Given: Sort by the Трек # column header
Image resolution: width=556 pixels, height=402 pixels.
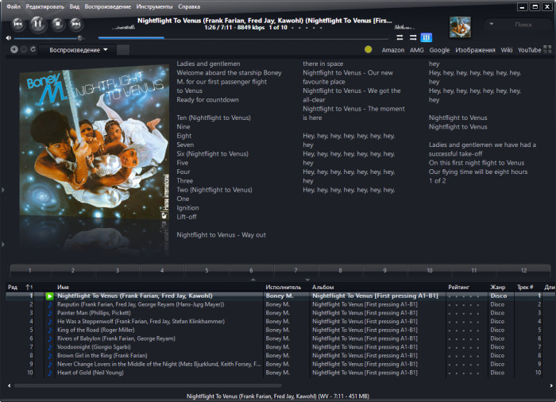Looking at the screenshot, I should tap(525, 287).
